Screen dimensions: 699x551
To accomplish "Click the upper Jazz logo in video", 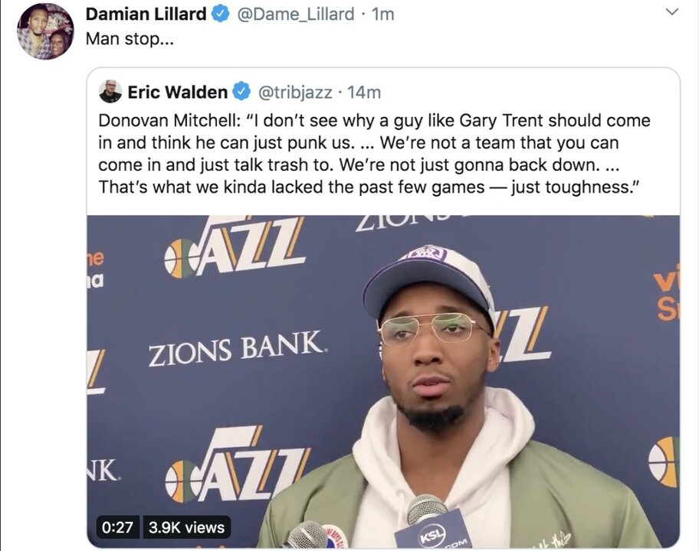I will (235, 246).
